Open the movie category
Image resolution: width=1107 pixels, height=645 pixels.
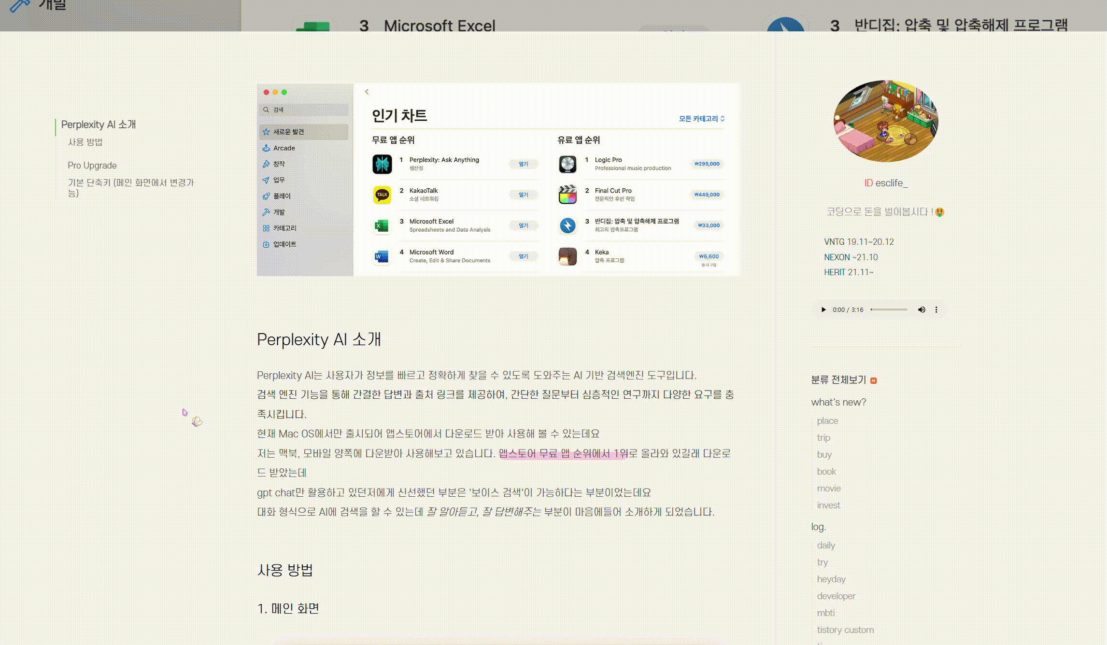click(829, 489)
